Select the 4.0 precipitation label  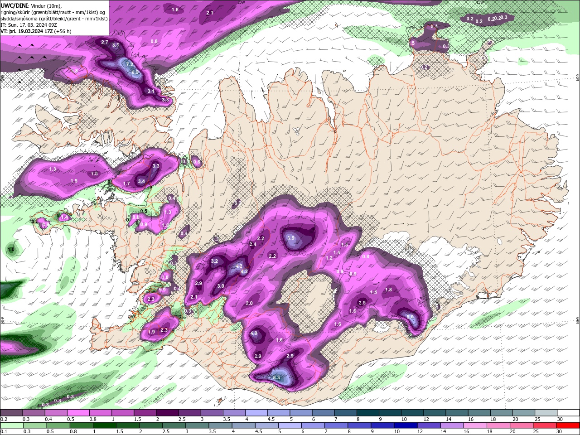tap(254, 333)
